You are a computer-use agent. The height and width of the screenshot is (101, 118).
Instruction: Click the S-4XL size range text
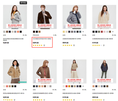coord(55,35)
